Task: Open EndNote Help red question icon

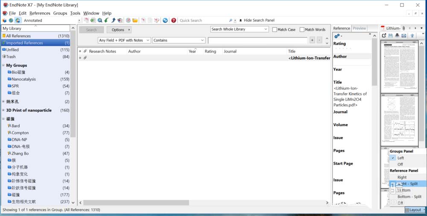Action: click(x=173, y=20)
